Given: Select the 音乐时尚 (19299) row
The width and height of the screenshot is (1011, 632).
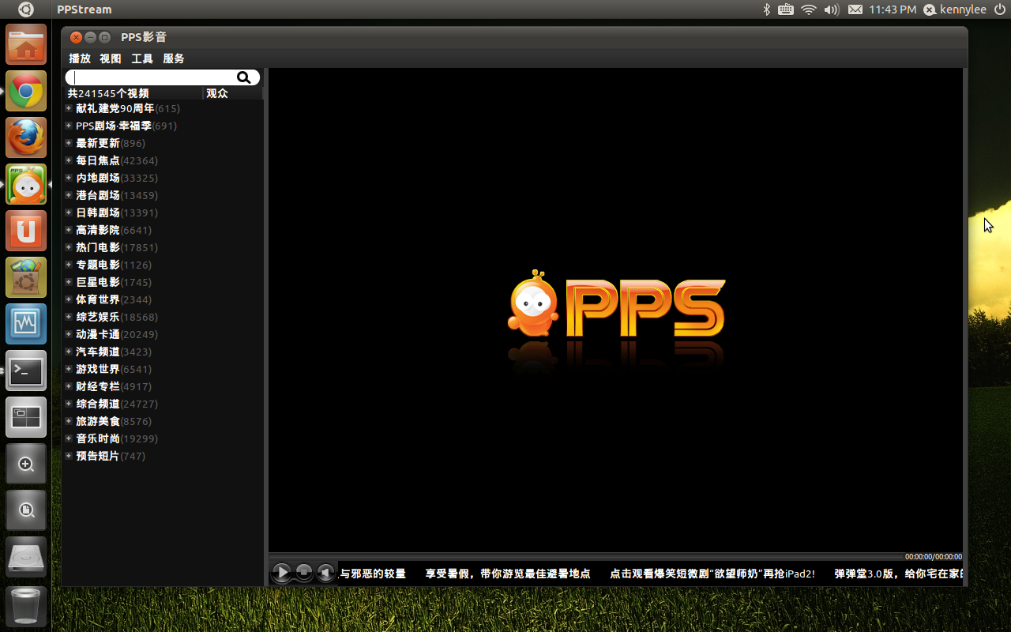Looking at the screenshot, I should [x=163, y=438].
